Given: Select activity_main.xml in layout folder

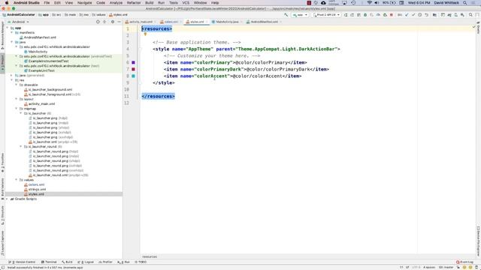Looking at the screenshot, I should [x=41, y=103].
